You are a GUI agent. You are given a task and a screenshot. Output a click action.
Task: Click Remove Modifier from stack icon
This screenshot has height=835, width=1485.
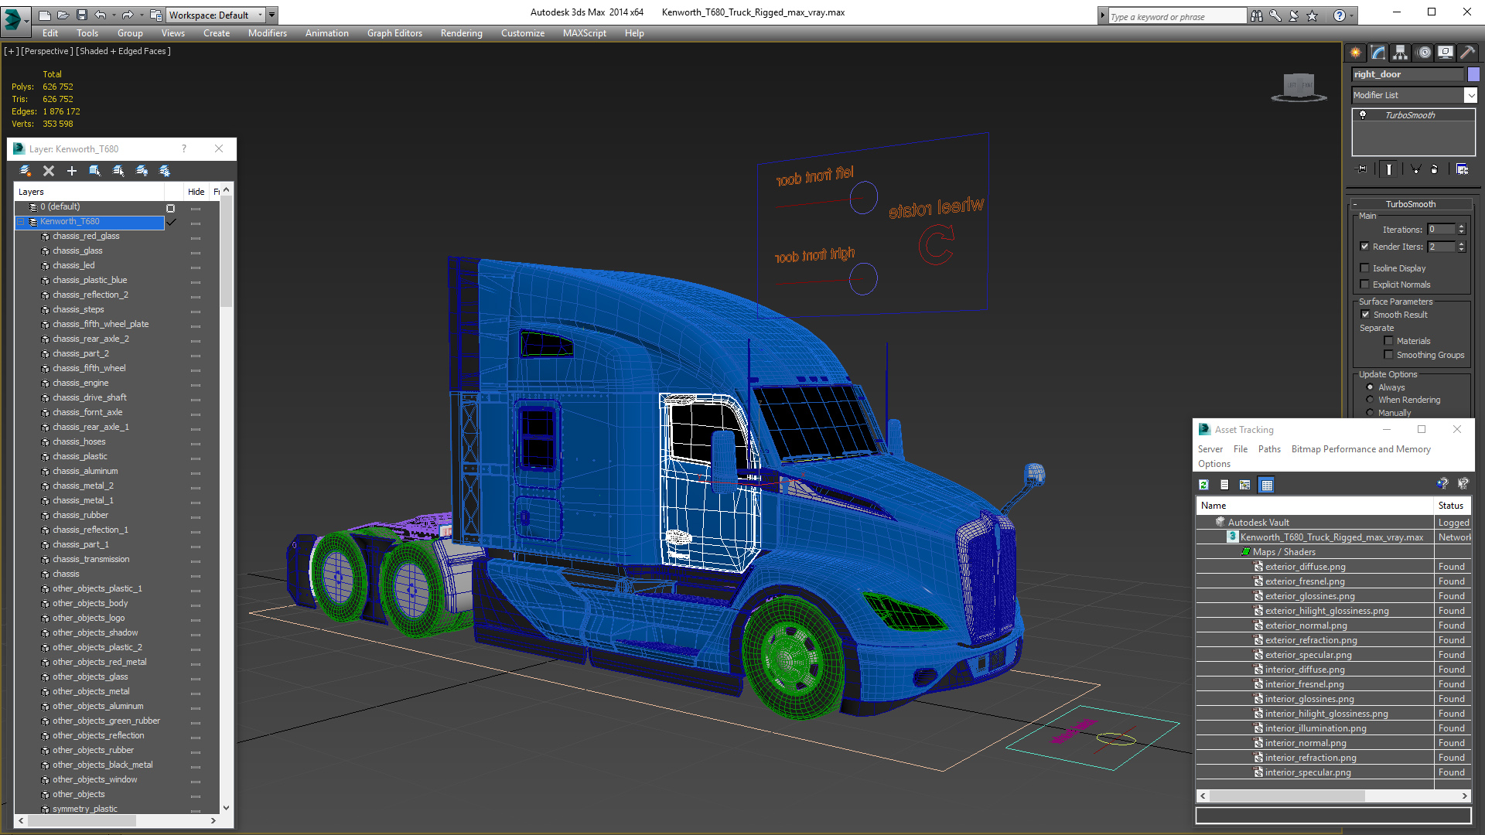point(1435,169)
